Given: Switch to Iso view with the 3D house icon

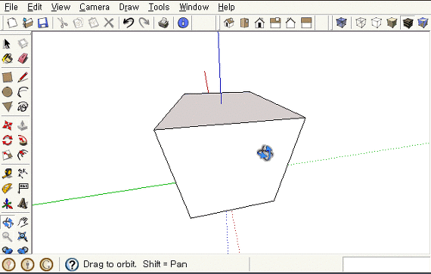Looking at the screenshot, I should tap(228, 23).
